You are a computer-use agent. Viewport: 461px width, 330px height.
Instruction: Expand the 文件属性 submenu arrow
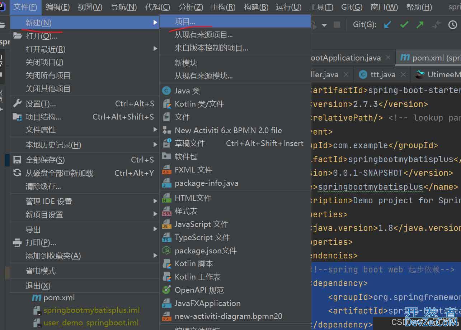point(155,130)
